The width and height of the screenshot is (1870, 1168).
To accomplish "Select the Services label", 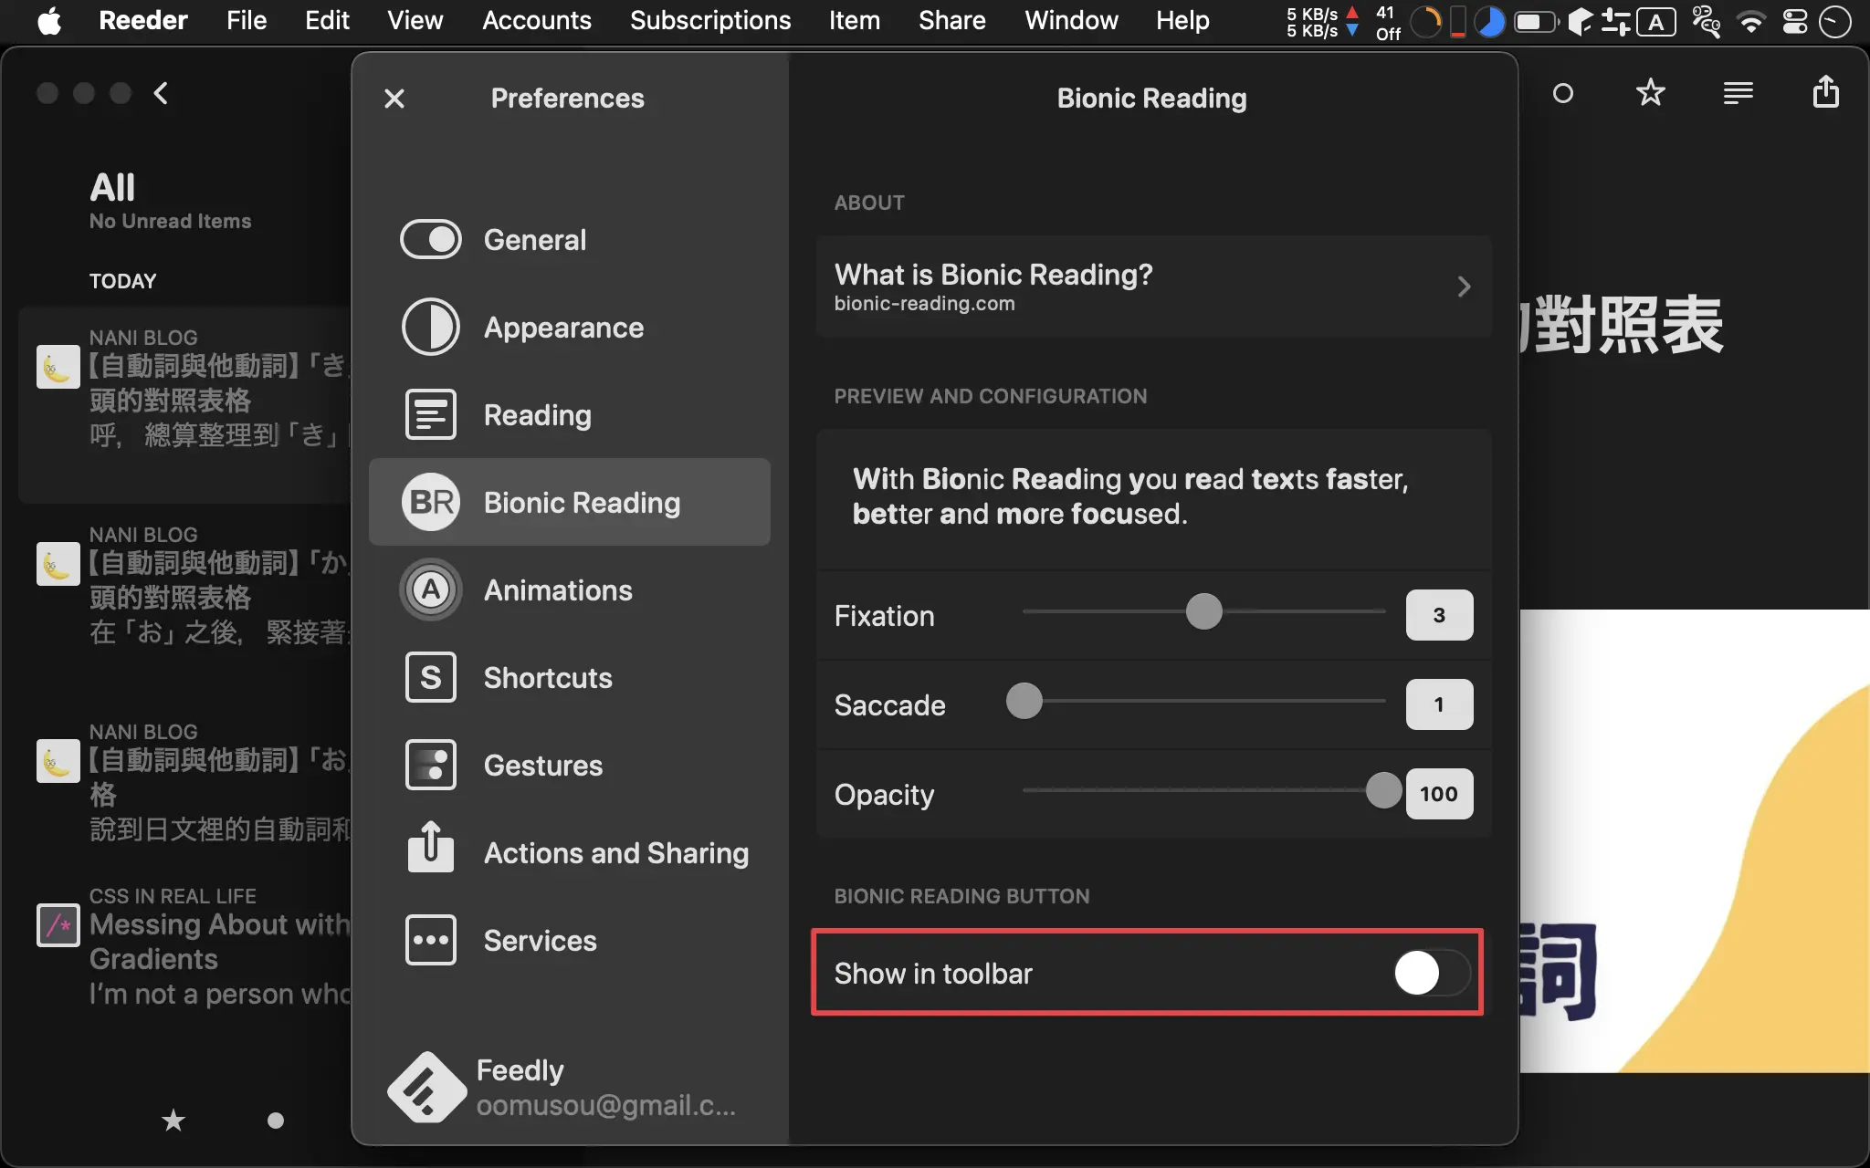I will pyautogui.click(x=540, y=941).
